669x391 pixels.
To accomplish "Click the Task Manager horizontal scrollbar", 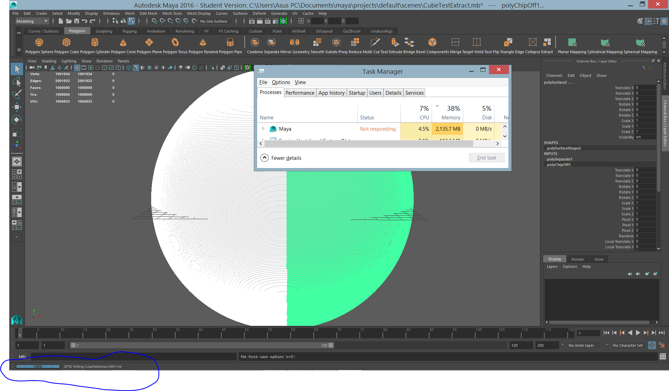I will [369, 144].
